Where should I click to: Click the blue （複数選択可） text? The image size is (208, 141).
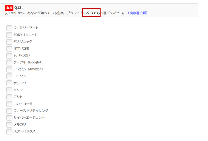(137, 13)
